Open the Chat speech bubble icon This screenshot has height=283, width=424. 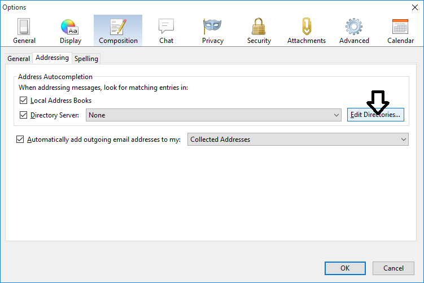(166, 27)
